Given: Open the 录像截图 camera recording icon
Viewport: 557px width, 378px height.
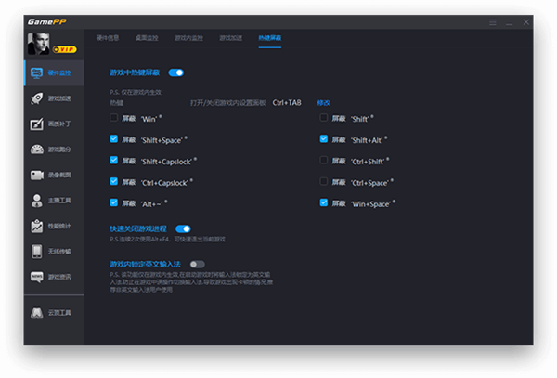Looking at the screenshot, I should [37, 175].
